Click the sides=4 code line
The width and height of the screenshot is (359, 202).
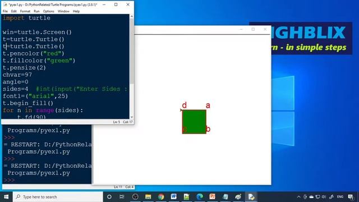[x=65, y=89]
